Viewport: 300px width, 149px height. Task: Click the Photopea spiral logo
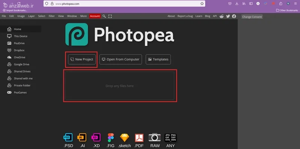pos(77,35)
